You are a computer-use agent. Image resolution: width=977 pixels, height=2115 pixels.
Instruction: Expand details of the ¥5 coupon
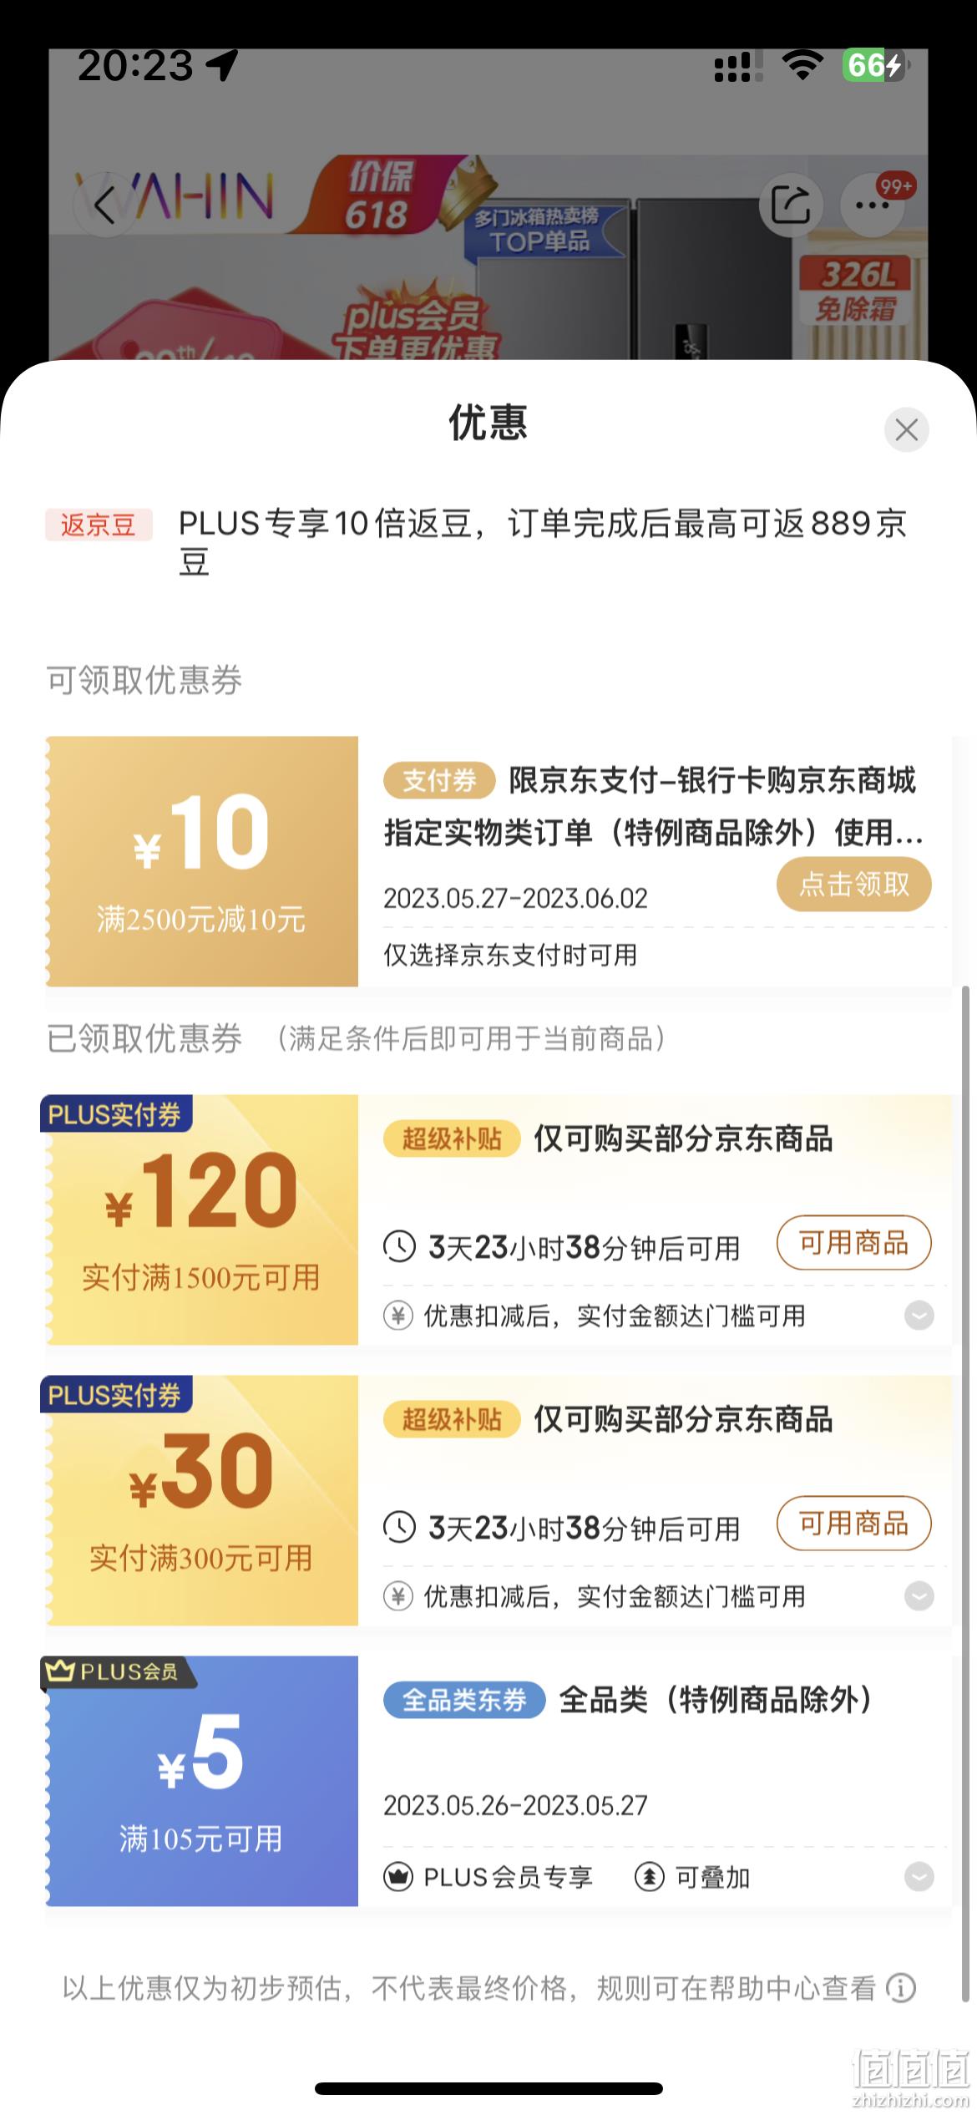[x=919, y=1877]
